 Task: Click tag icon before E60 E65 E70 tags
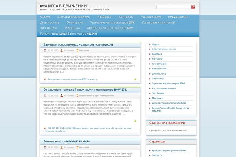click(45, 128)
